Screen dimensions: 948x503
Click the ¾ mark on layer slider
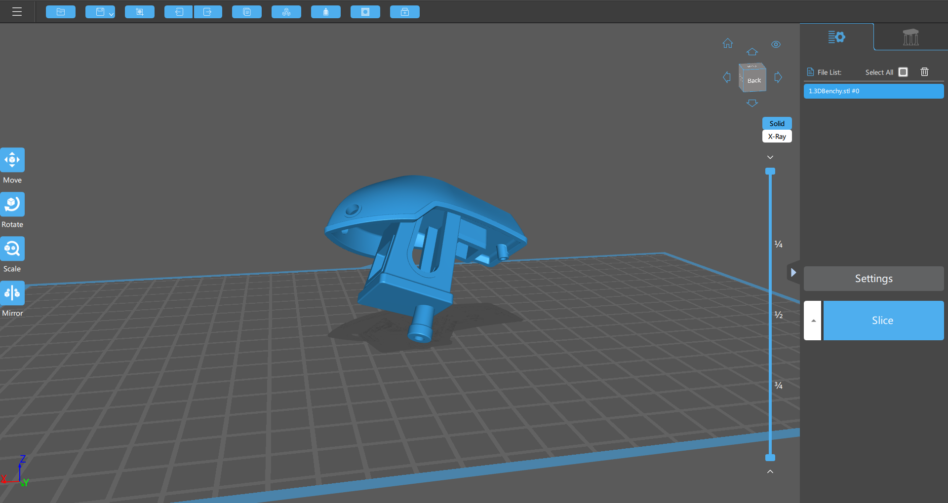pyautogui.click(x=778, y=385)
